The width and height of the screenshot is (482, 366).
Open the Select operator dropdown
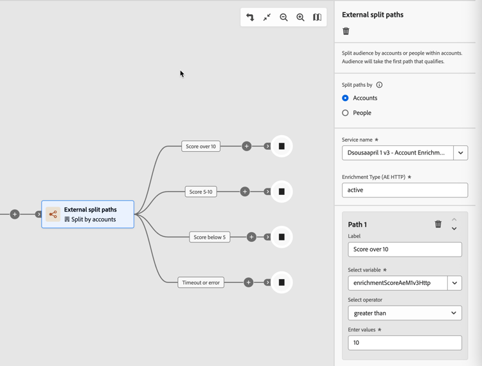(405, 313)
